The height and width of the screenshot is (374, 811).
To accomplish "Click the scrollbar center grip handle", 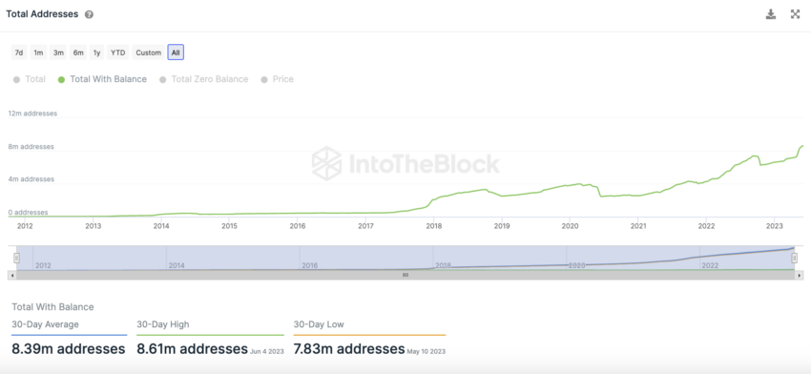I will [406, 275].
